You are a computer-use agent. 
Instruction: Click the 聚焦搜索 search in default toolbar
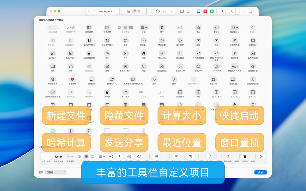(228, 157)
